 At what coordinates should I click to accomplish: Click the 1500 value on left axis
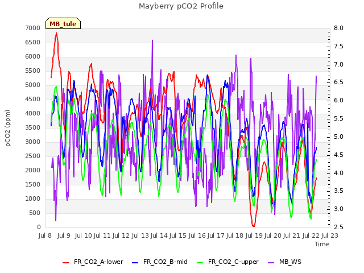click(33, 184)
